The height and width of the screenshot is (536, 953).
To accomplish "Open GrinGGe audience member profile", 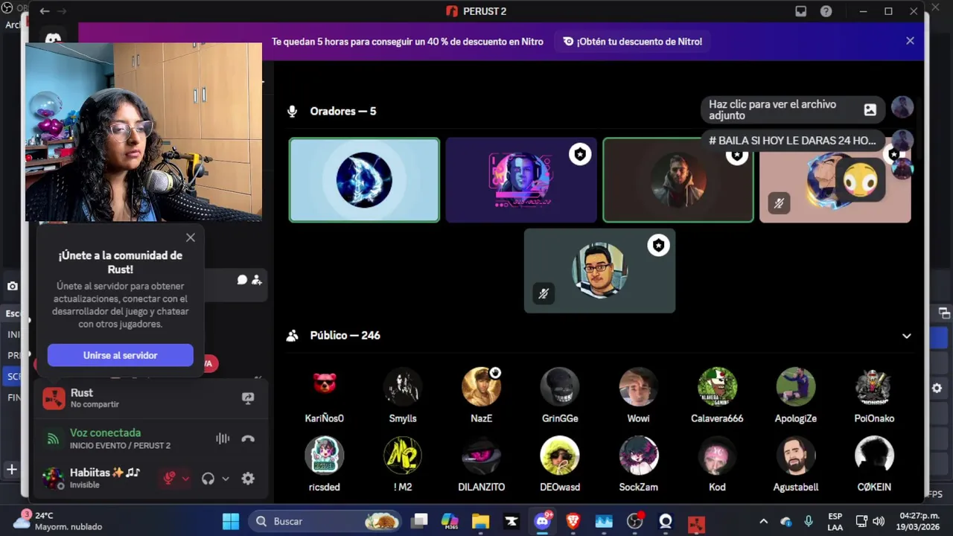I will 560,396.
